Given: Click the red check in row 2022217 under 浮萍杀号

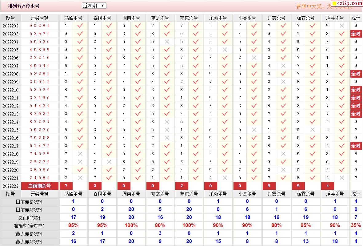Looking at the screenshot, I should pyautogui.click(x=342, y=146).
